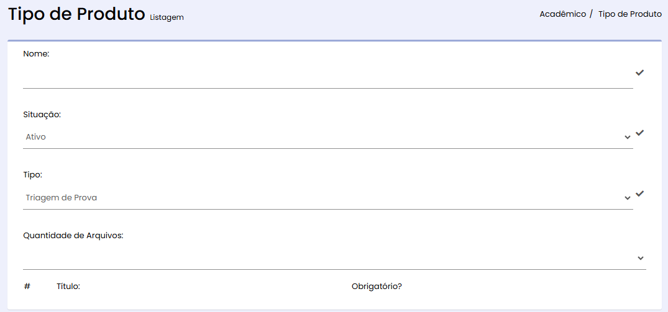Expand the Situação chevron arrow
This screenshot has height=312, width=668.
pos(627,137)
